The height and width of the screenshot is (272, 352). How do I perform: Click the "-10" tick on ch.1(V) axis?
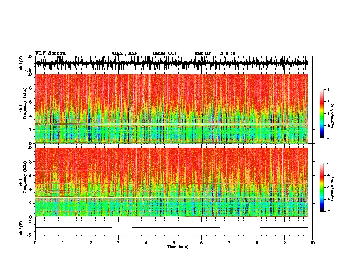[29, 70]
